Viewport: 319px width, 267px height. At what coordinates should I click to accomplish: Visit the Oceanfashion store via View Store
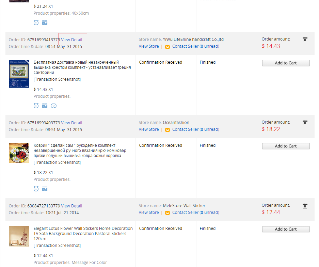coord(149,129)
